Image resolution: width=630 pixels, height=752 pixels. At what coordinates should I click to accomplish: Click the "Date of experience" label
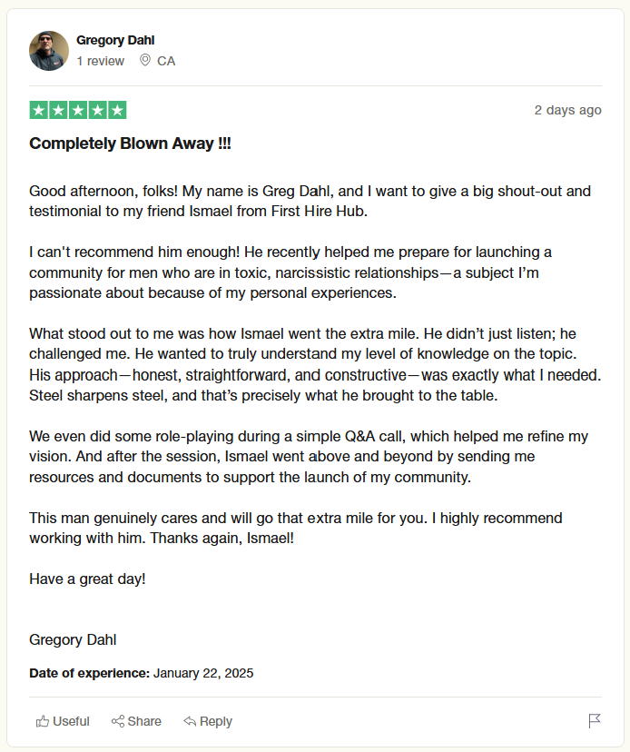(x=89, y=673)
